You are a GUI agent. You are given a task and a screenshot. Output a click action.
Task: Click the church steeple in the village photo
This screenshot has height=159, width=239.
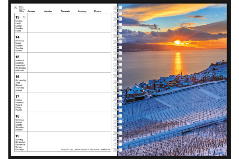coord(181,73)
